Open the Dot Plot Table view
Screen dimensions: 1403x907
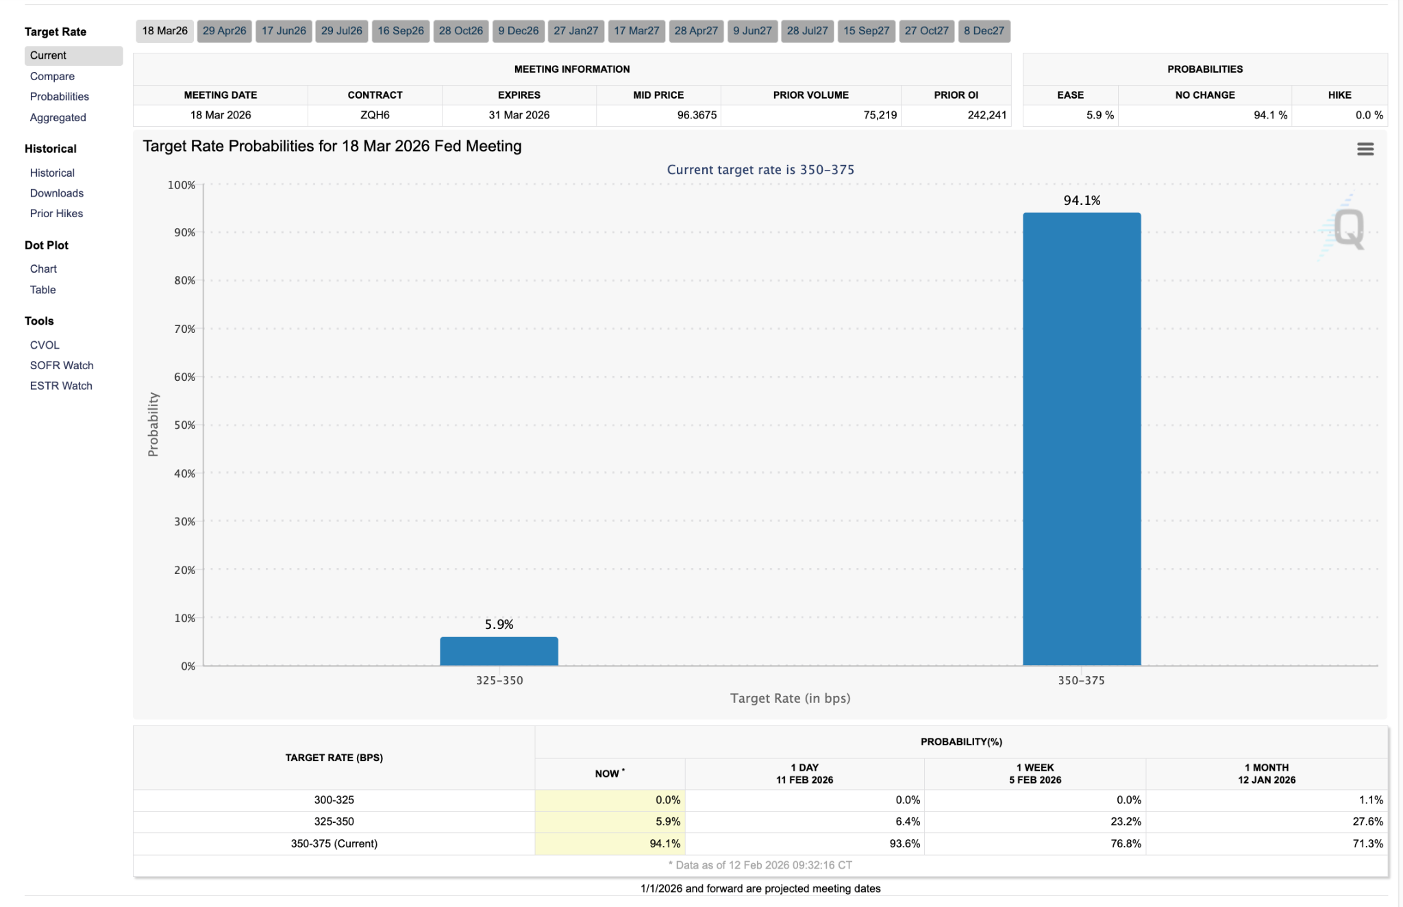[x=42, y=289]
